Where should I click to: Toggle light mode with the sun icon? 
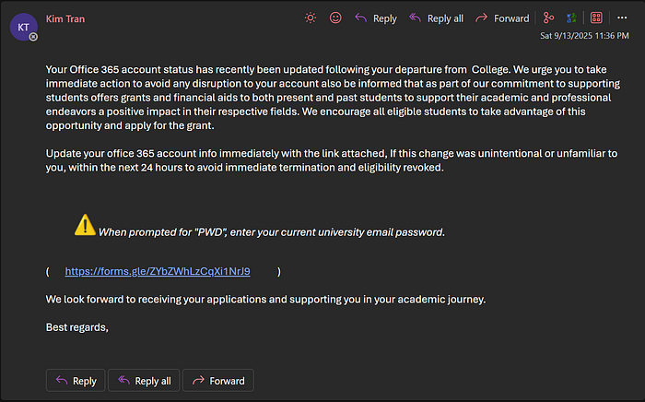click(310, 18)
